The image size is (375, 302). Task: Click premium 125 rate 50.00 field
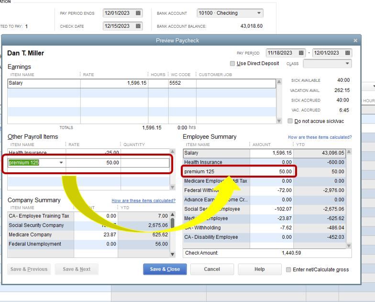pos(93,163)
